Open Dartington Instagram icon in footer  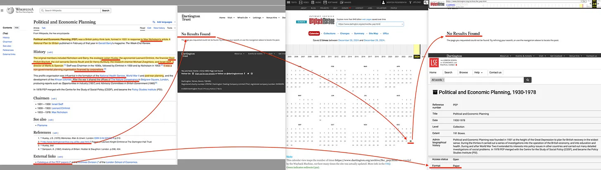[x=252, y=74]
